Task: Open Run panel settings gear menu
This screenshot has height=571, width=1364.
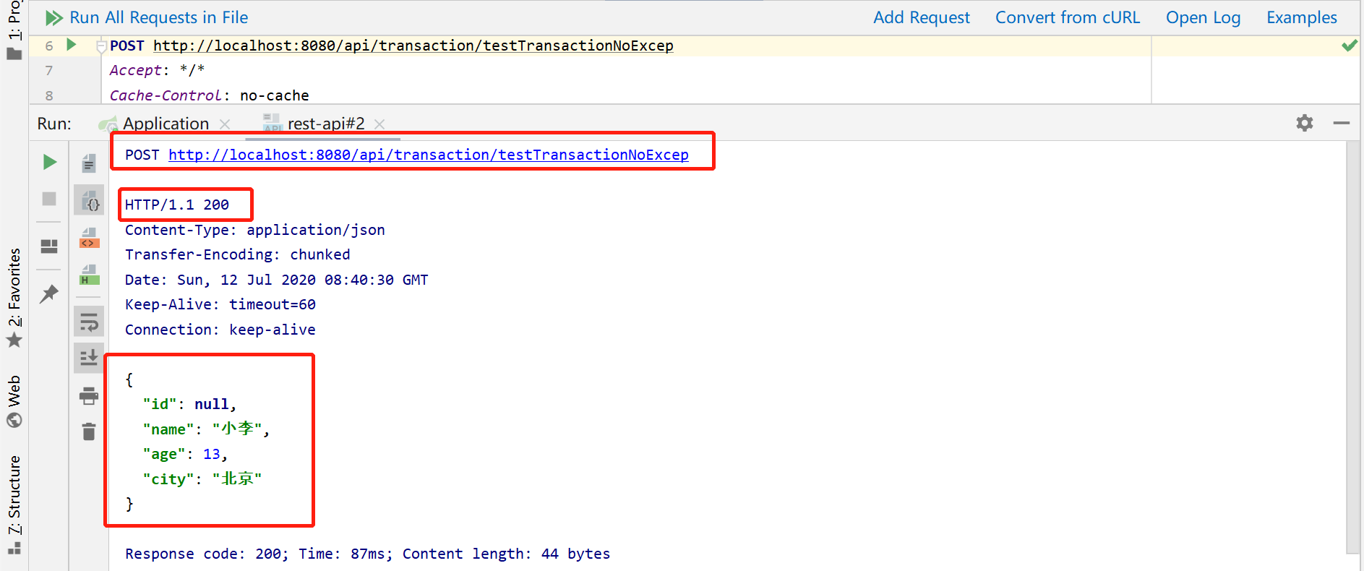Action: point(1305,123)
